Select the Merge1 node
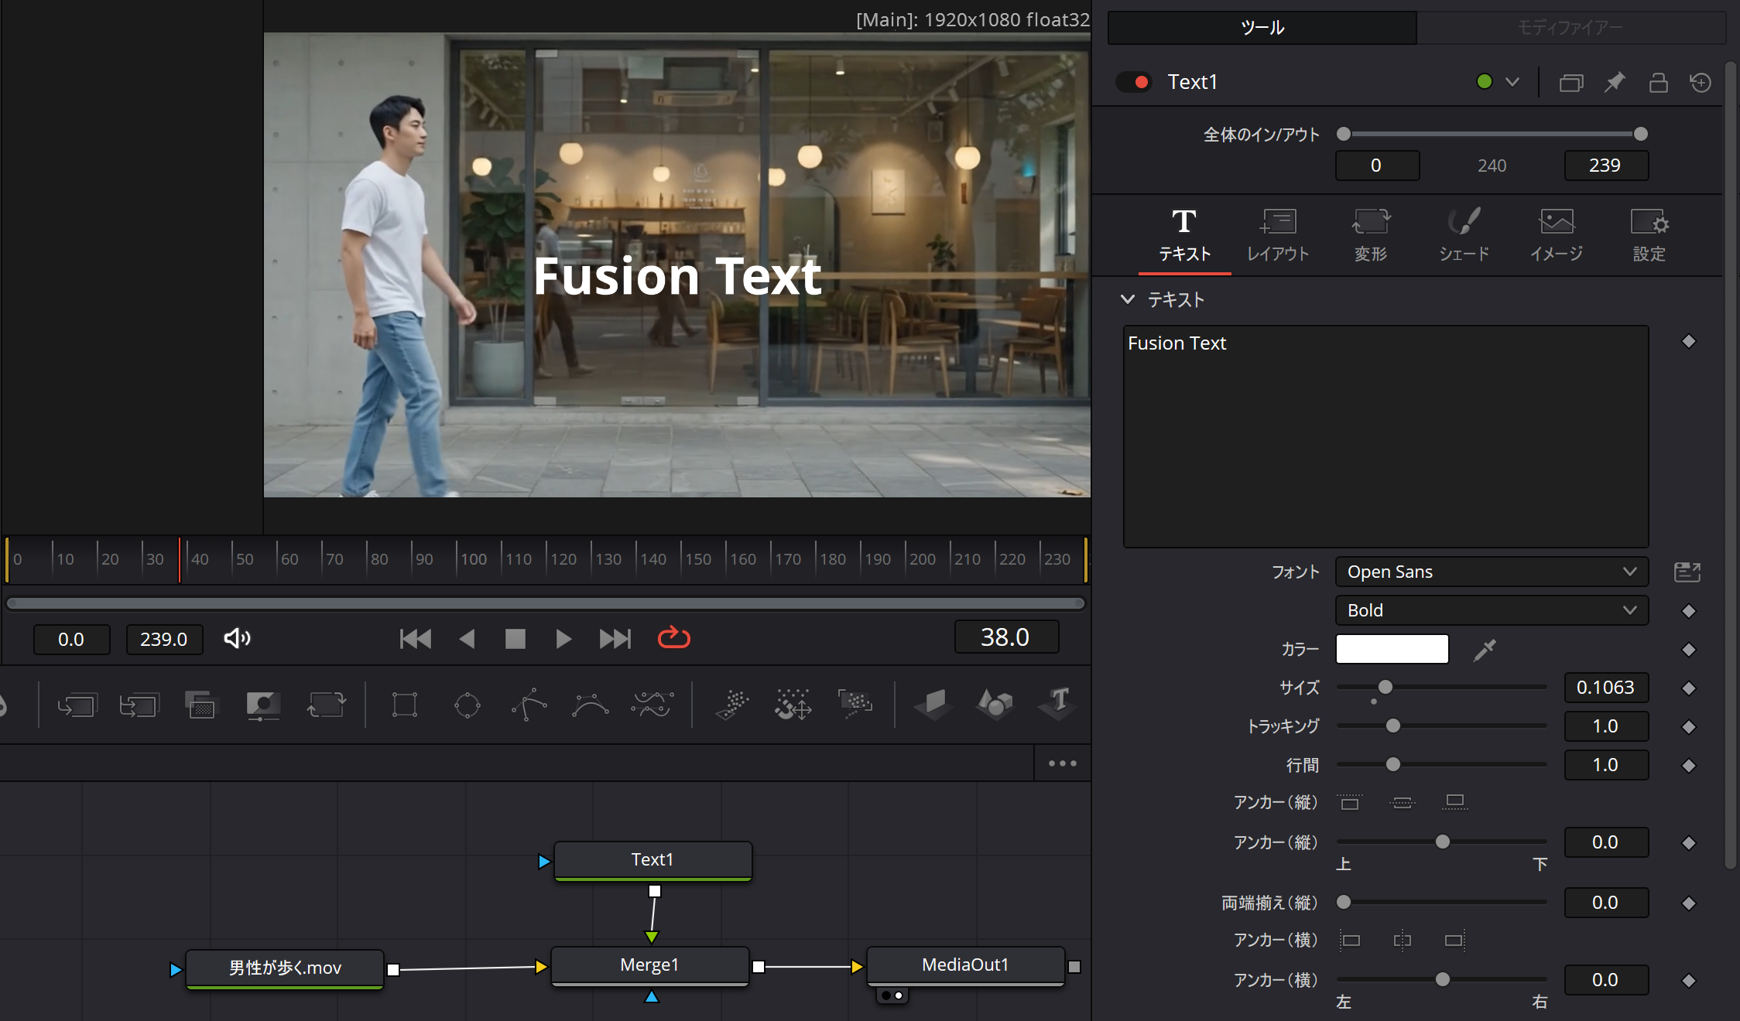This screenshot has width=1740, height=1021. [649, 965]
